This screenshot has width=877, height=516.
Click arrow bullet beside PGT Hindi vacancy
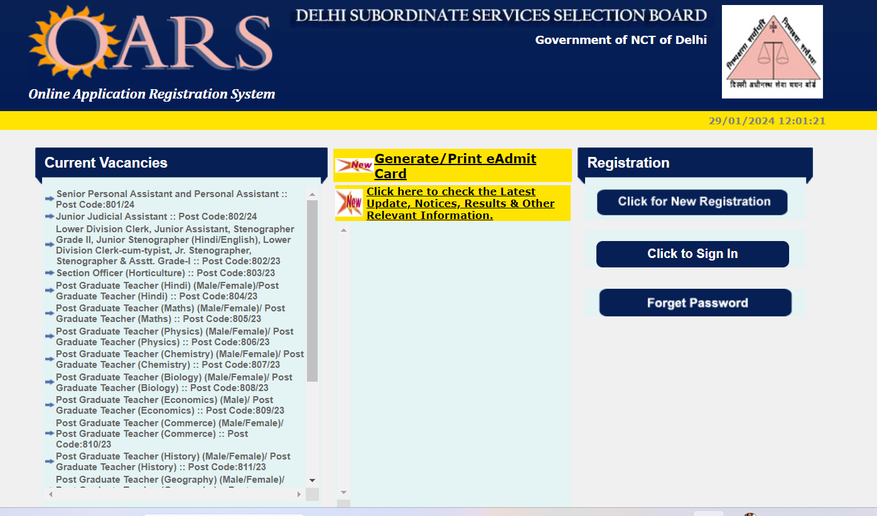[50, 291]
